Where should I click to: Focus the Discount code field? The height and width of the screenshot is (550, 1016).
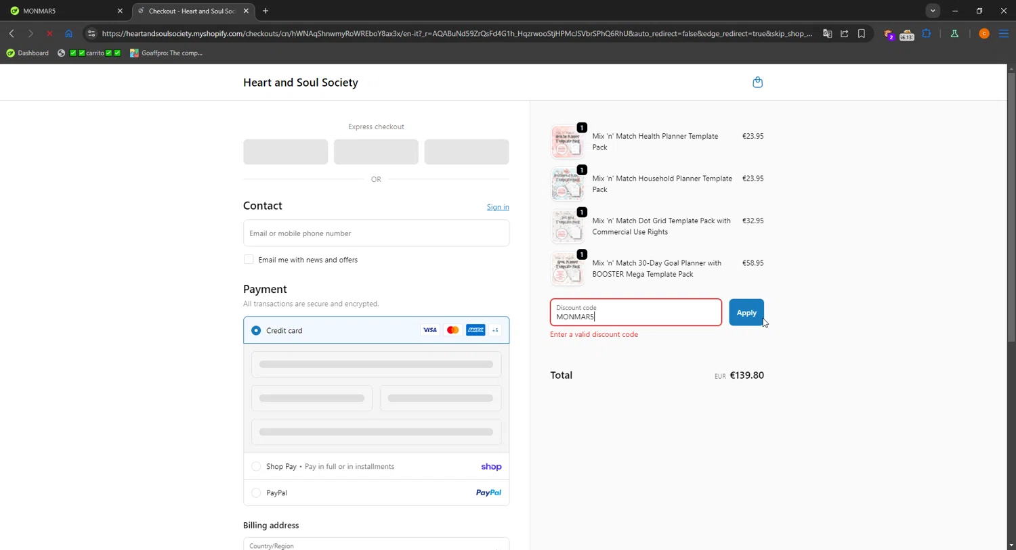click(636, 313)
